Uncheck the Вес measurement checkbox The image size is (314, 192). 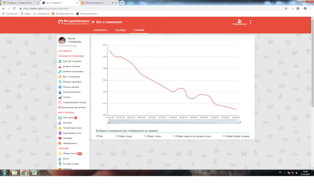pyautogui.click(x=97, y=136)
